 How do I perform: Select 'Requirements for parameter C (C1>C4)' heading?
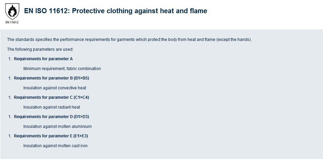coord(52,97)
